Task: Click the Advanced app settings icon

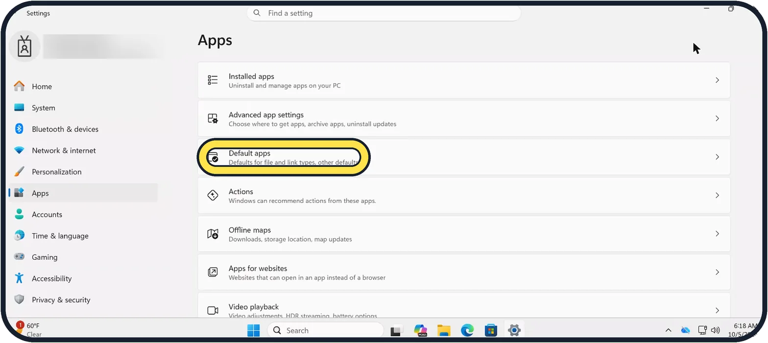Action: [213, 119]
